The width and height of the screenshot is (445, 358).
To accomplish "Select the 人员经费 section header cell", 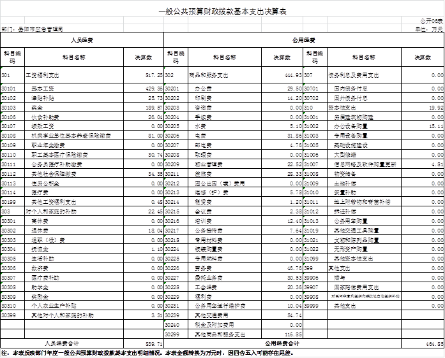I will point(82,39).
